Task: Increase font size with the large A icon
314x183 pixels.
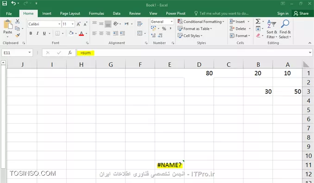Action: (x=79, y=24)
